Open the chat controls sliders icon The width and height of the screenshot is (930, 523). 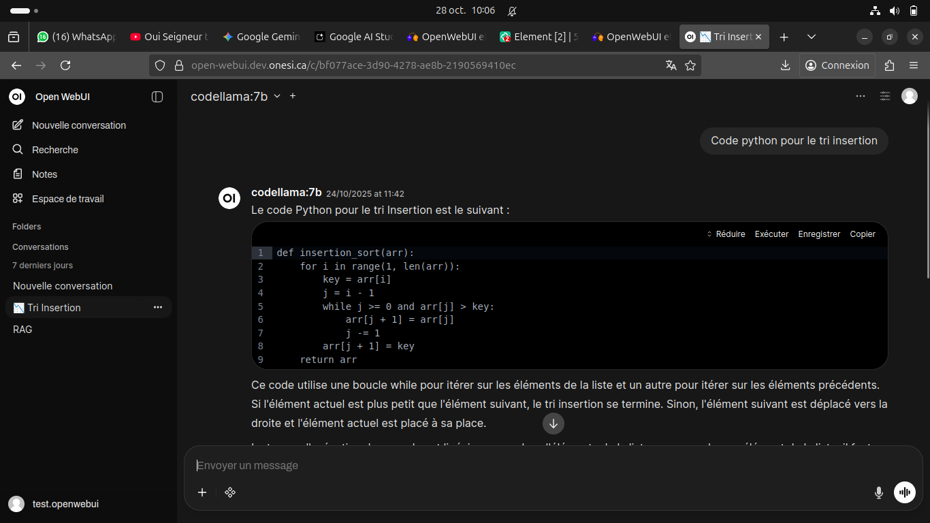(885, 96)
